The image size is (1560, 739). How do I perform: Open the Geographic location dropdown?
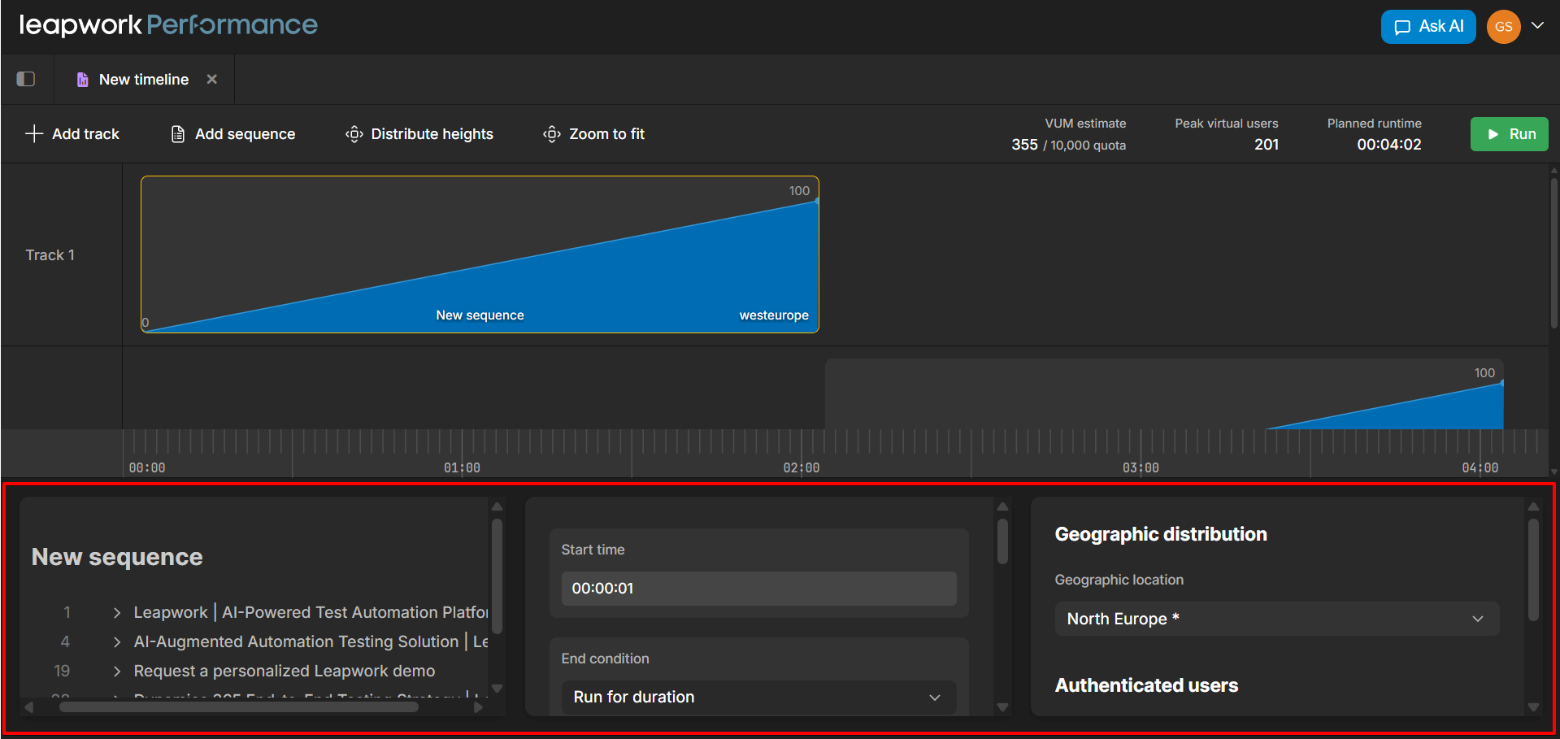pos(1276,619)
